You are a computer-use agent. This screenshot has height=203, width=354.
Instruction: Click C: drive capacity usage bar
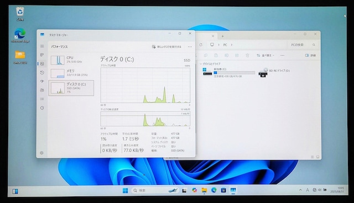pos(235,73)
